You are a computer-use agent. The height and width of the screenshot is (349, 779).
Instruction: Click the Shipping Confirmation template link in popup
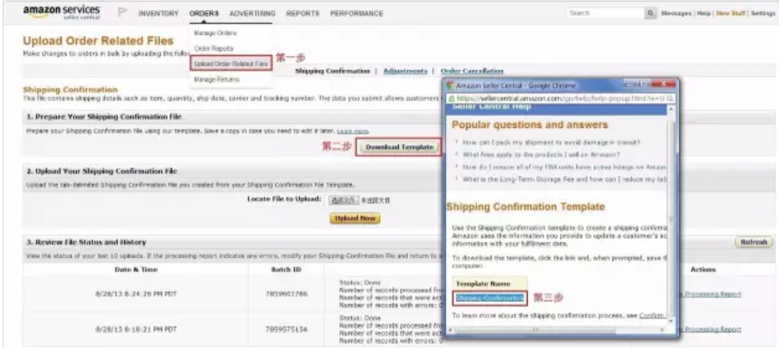(489, 298)
